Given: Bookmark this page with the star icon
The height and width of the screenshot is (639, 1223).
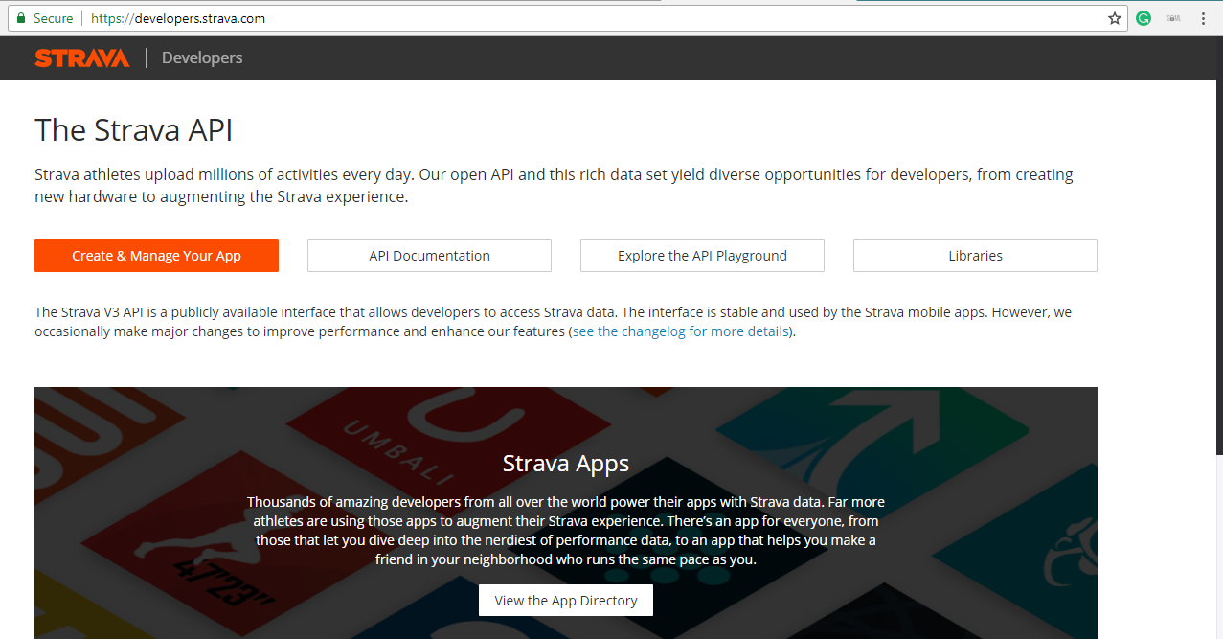Looking at the screenshot, I should click(x=1115, y=18).
